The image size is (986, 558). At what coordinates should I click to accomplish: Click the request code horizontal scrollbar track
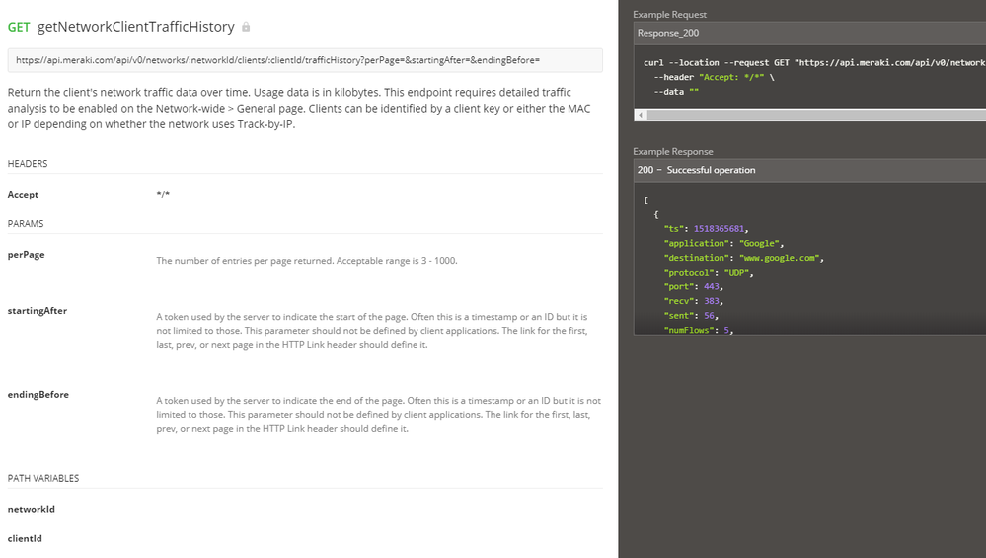[x=816, y=115]
